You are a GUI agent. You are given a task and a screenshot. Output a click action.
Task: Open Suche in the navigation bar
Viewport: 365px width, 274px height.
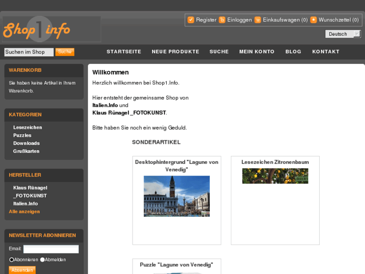pyautogui.click(x=219, y=52)
